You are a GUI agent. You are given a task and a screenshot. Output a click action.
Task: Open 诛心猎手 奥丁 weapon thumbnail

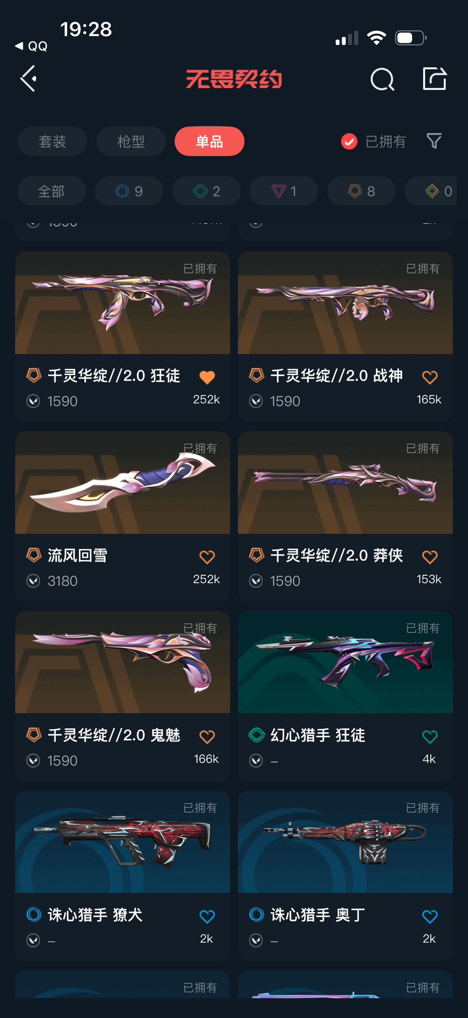click(345, 842)
